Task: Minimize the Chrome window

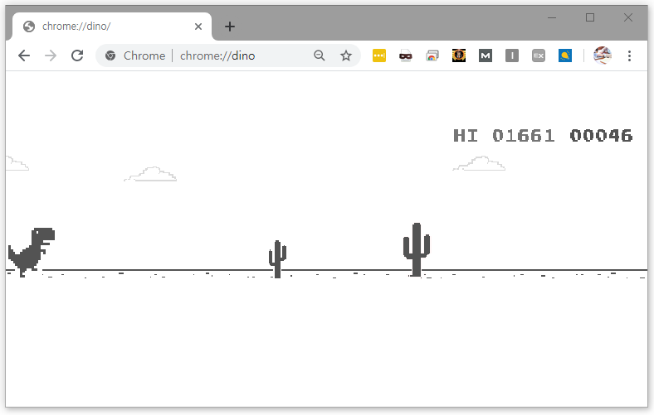Action: [x=552, y=17]
